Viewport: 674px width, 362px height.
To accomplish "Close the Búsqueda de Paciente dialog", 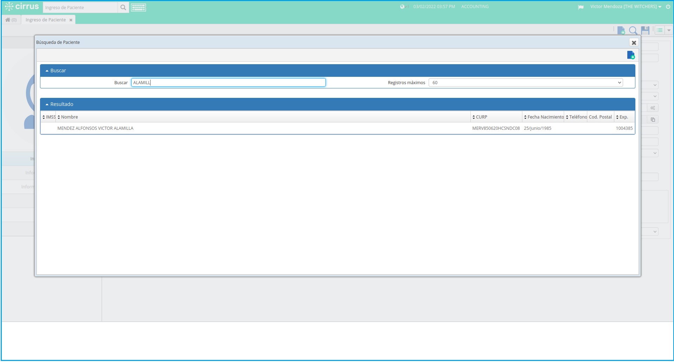I will 634,42.
